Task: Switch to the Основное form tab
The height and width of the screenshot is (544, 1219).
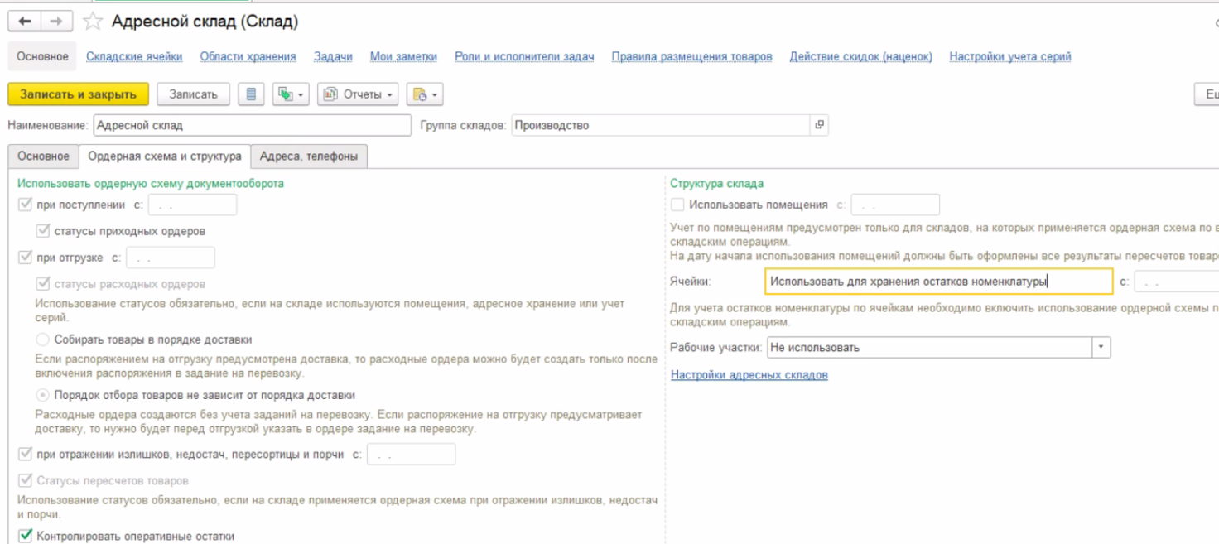Action: tap(43, 156)
